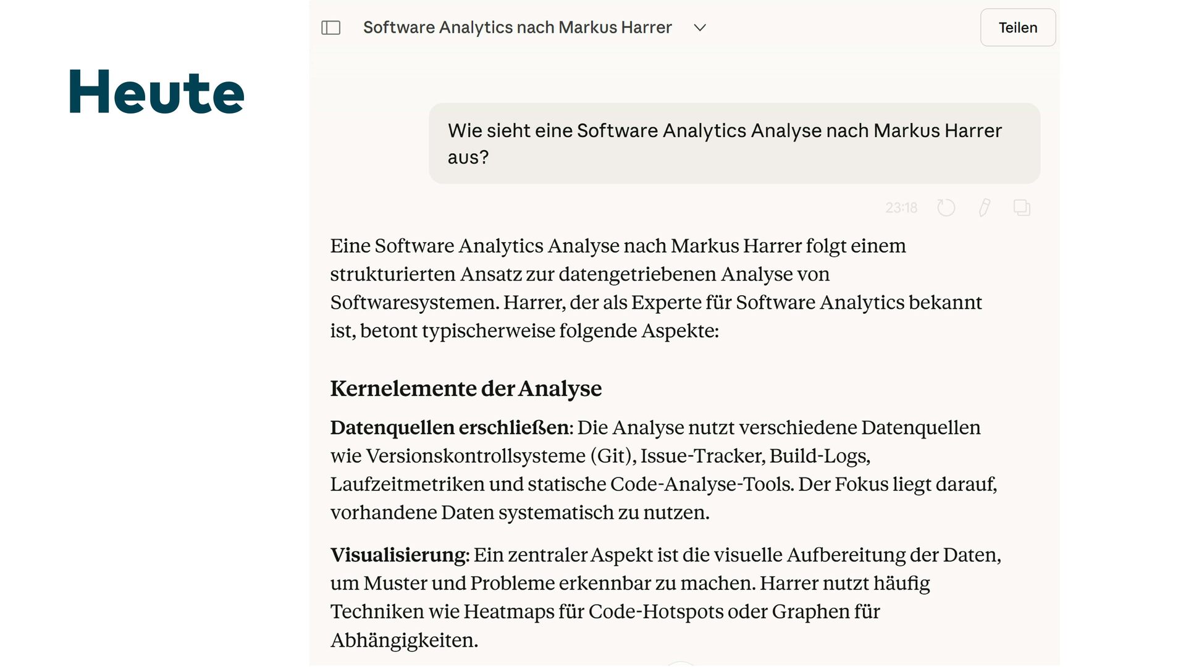Screen dimensions: 1186x667
Task: Click the introductory response paragraph
Action: coord(655,288)
